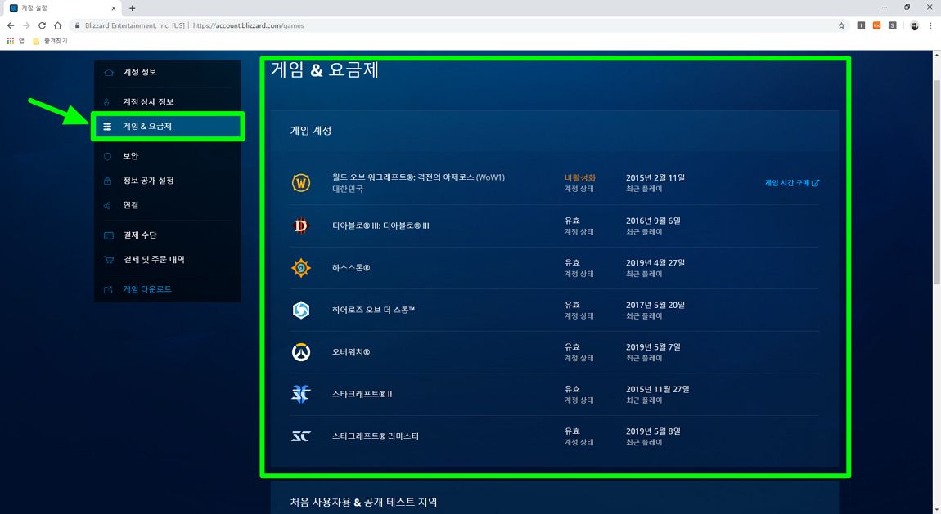This screenshot has height=514, width=941.
Task: Open the Chrome three-dot menu
Action: [930, 26]
